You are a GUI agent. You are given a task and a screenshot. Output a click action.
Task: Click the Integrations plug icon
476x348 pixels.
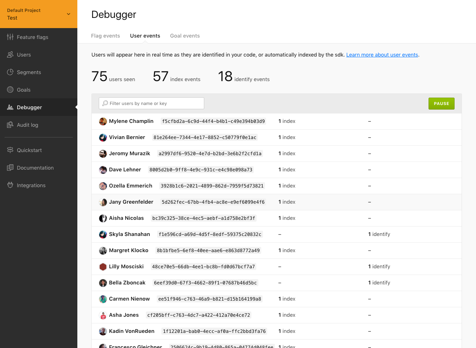[x=10, y=185]
